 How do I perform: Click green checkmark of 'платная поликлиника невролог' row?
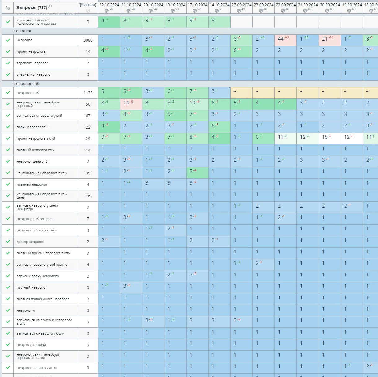click(8, 299)
